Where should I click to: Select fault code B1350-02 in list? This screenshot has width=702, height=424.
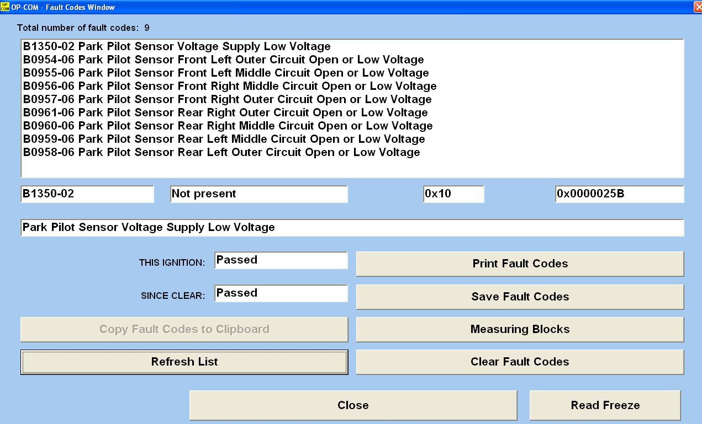[x=177, y=46]
